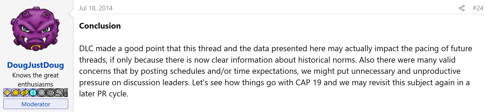Screen dimensions: 488x112
Task: Click the gray circle badge icon
Action: (42, 93)
